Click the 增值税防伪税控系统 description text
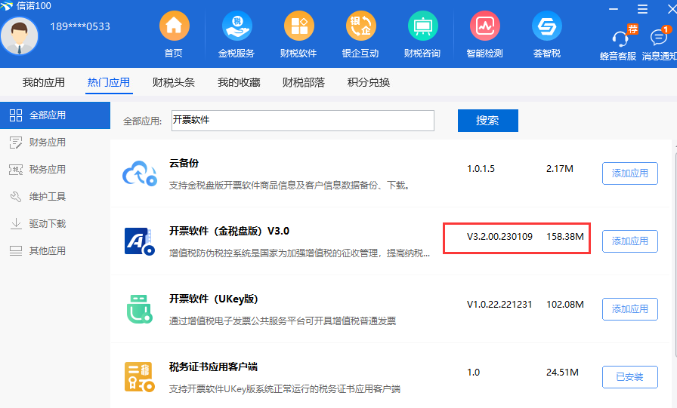The height and width of the screenshot is (408, 677). [299, 253]
